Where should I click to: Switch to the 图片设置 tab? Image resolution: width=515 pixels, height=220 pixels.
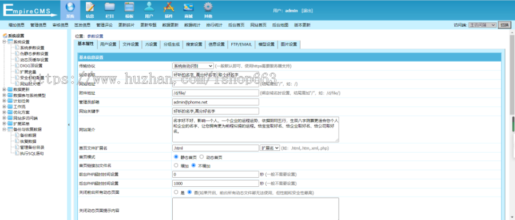pos(289,44)
